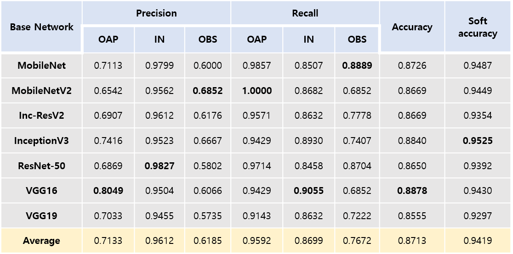The image size is (513, 254).
Task: Click the Soft accuracy column header
Action: 478,27
